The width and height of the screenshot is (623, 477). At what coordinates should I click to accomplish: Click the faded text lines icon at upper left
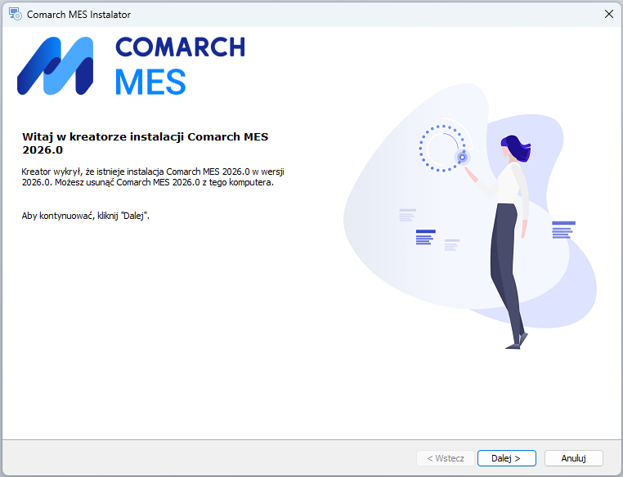coord(407,215)
